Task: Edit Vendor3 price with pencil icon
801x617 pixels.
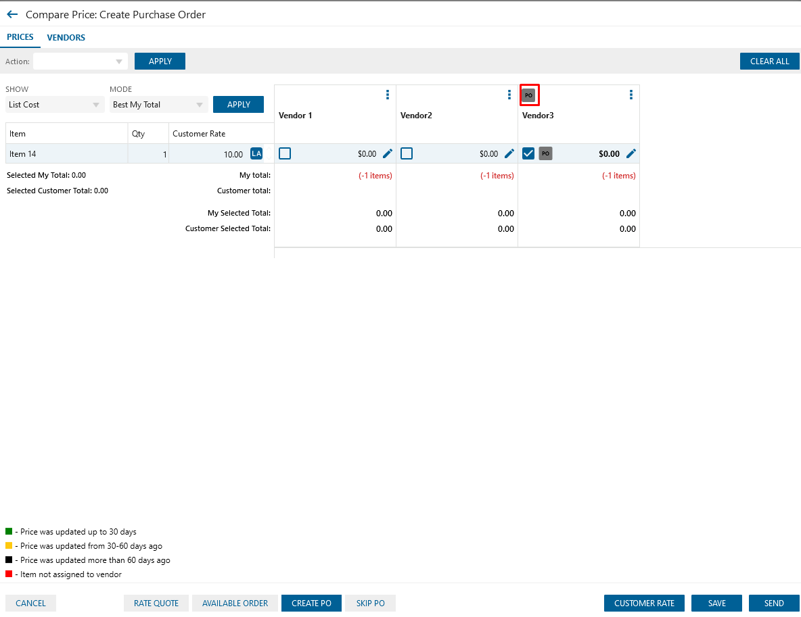Action: click(631, 153)
